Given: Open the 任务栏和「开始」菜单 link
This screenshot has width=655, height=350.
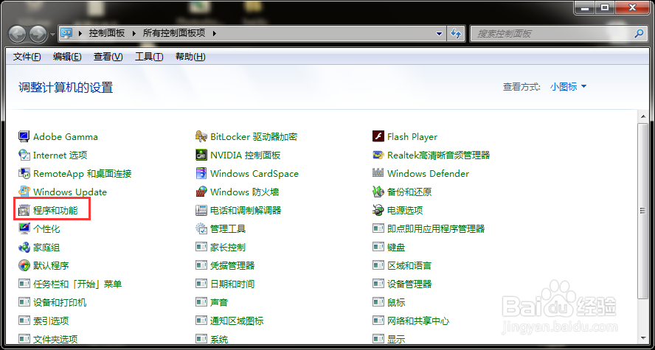Looking at the screenshot, I should (x=77, y=284).
